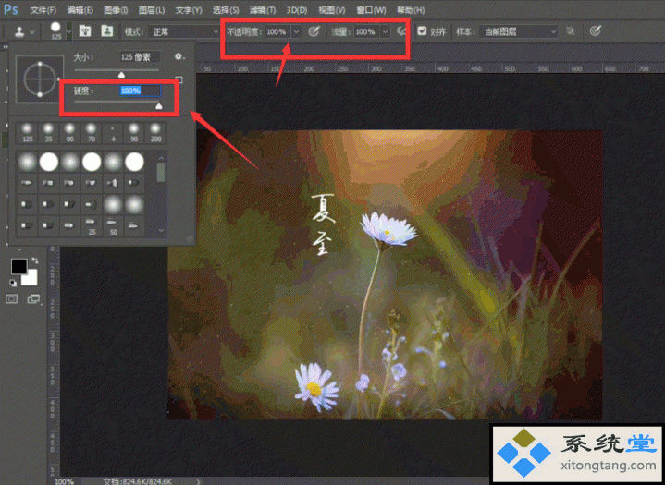This screenshot has height=485, width=665.
Task: Open the 3D(D) menu
Action: (297, 10)
